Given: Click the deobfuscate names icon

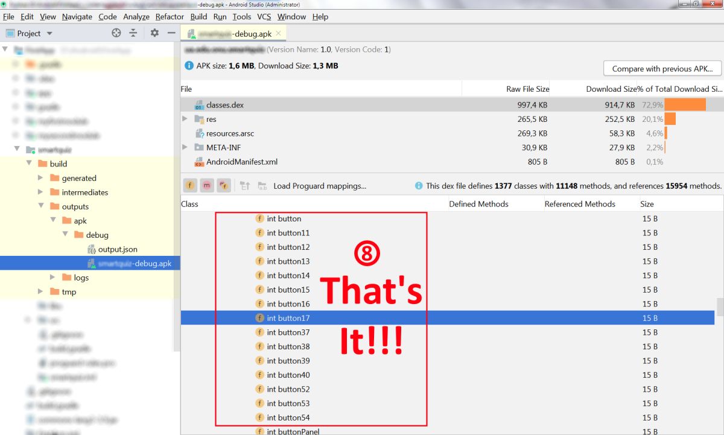Looking at the screenshot, I should click(262, 186).
